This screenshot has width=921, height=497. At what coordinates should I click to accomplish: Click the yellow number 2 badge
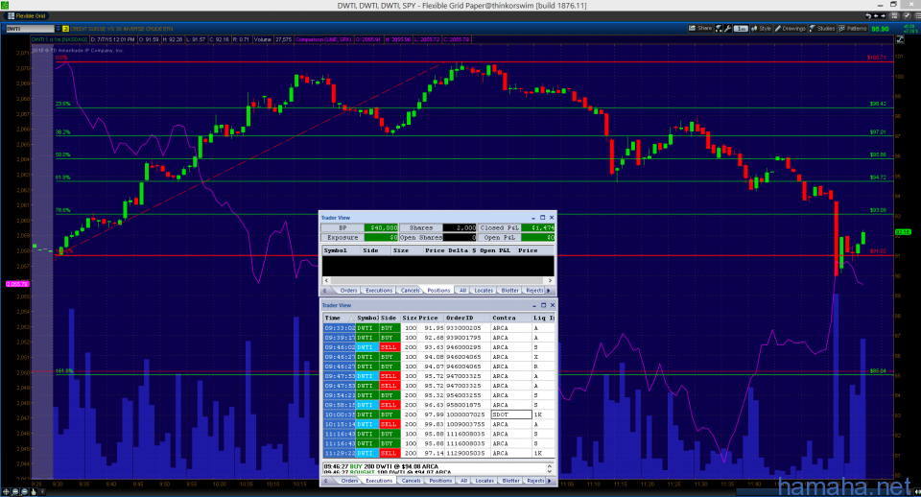tap(66, 29)
